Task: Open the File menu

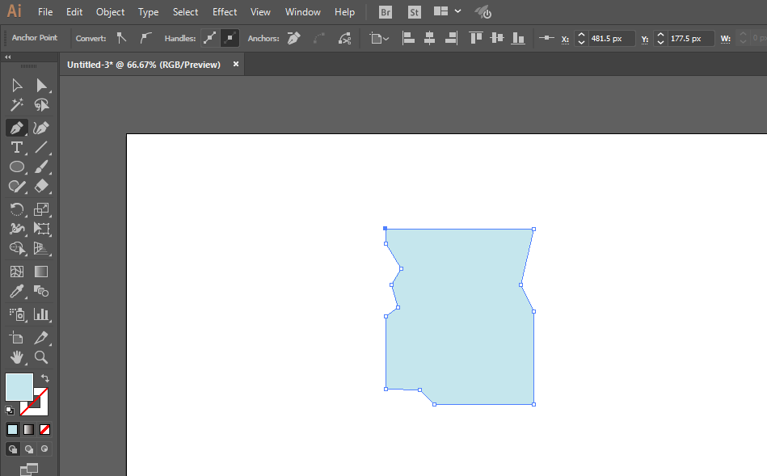Action: coord(45,12)
